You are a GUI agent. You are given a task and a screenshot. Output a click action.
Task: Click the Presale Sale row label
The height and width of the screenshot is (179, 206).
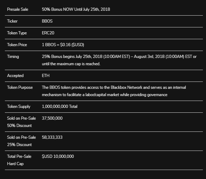click(18, 9)
